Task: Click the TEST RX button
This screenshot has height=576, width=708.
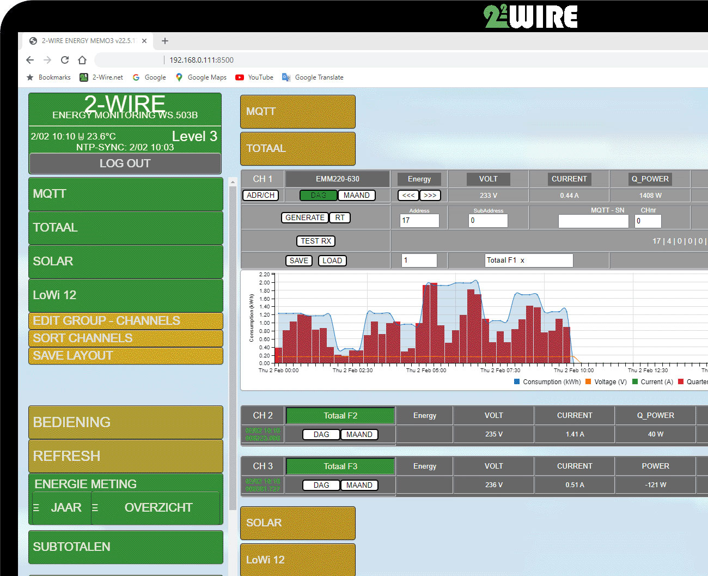Action: (316, 241)
